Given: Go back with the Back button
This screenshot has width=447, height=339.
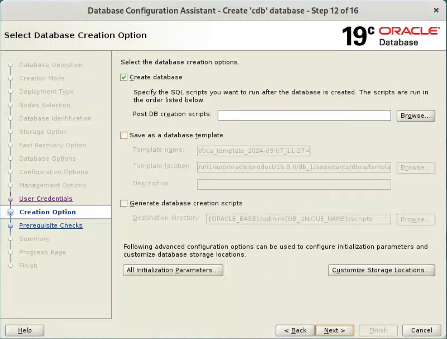Looking at the screenshot, I should click(x=295, y=330).
